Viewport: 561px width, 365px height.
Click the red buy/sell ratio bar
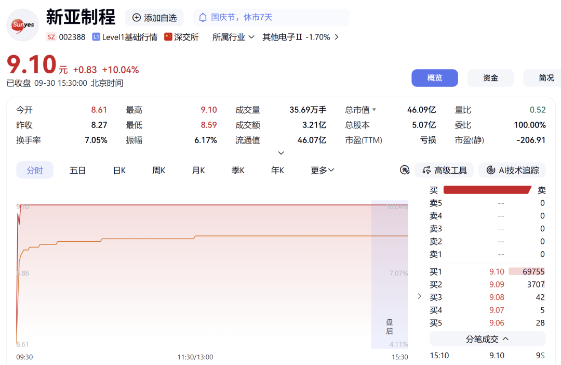[487, 190]
